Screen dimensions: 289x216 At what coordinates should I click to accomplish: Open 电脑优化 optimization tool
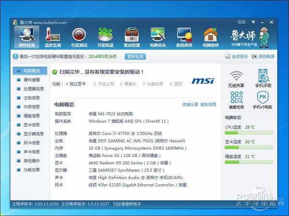click(158, 37)
